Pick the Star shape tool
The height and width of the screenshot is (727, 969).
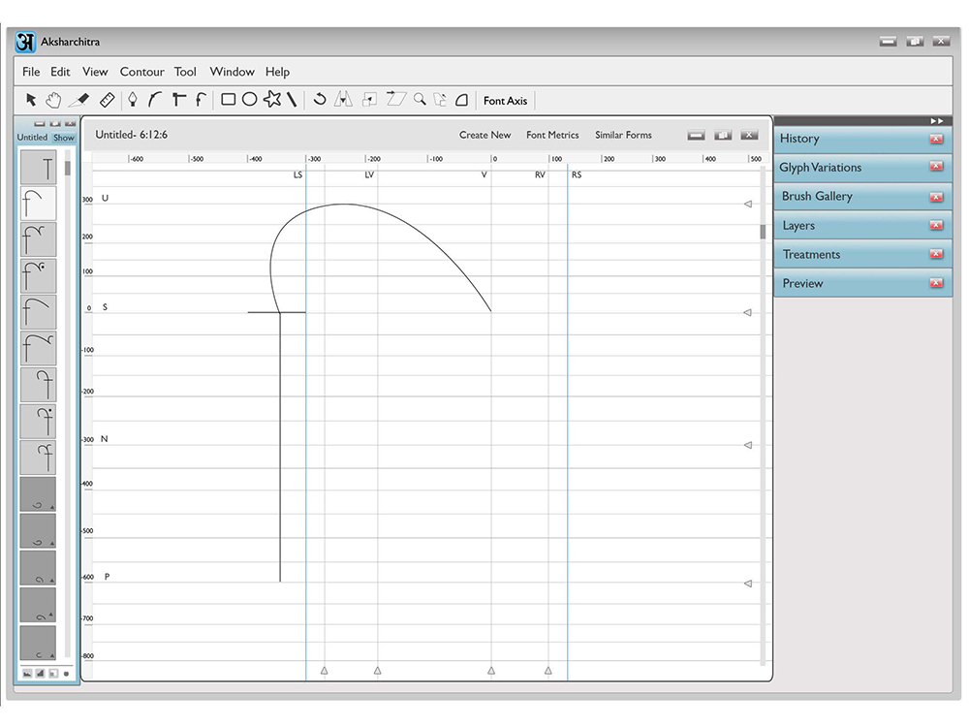[272, 99]
